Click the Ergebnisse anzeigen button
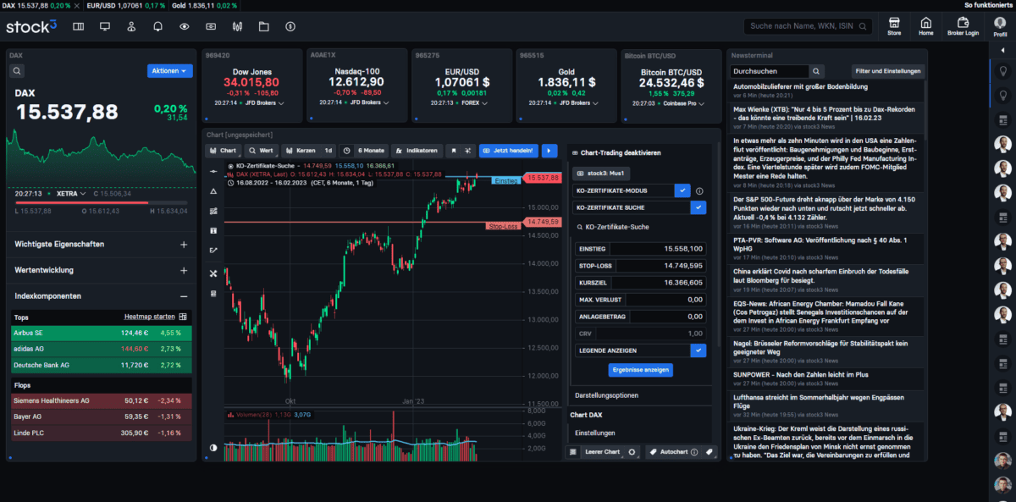Viewport: 1016px width, 502px height. click(639, 370)
